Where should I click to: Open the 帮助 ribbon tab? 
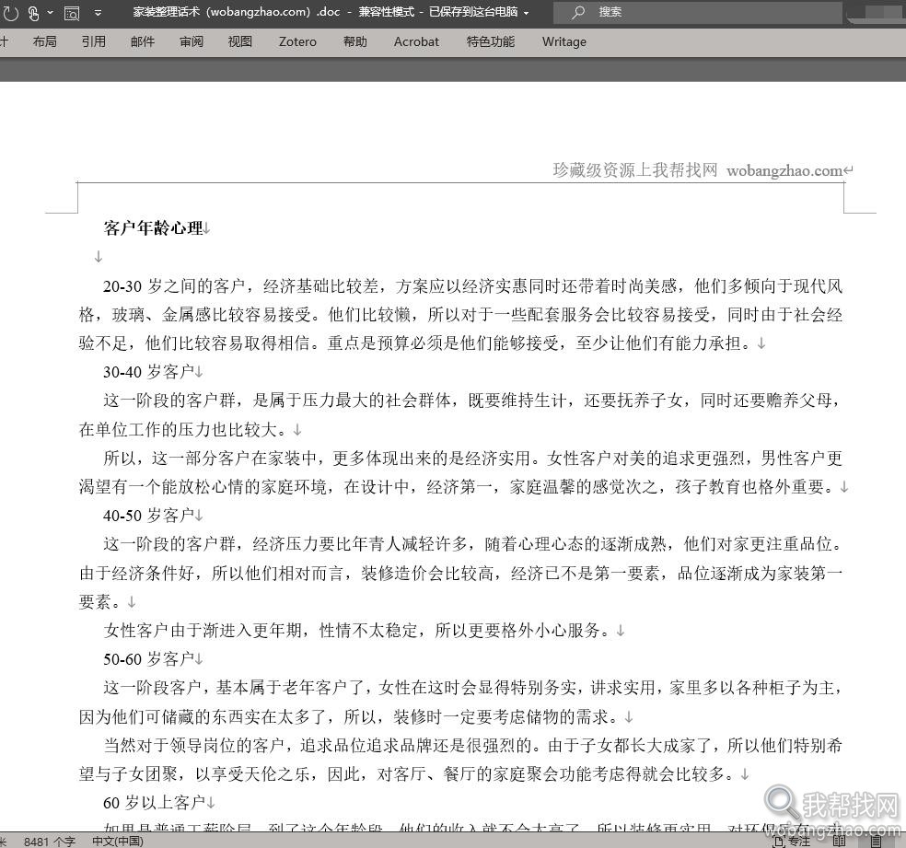coord(354,41)
